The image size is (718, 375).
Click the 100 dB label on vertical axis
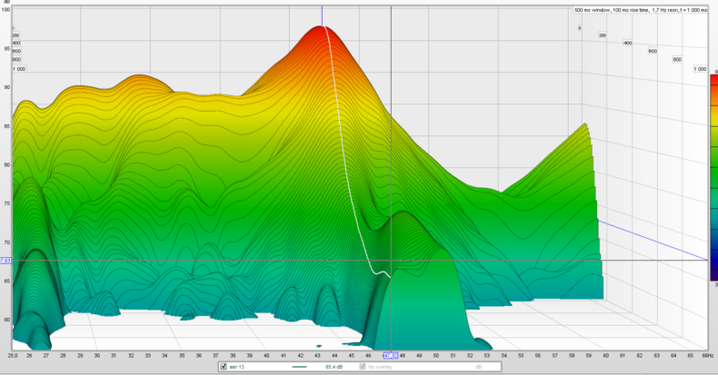5,10
